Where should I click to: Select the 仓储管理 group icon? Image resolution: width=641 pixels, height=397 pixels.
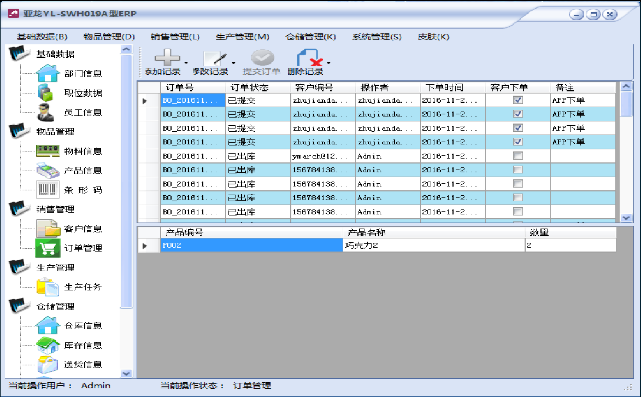19,306
